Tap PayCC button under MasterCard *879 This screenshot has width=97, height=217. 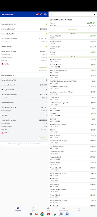[x=43, y=69]
